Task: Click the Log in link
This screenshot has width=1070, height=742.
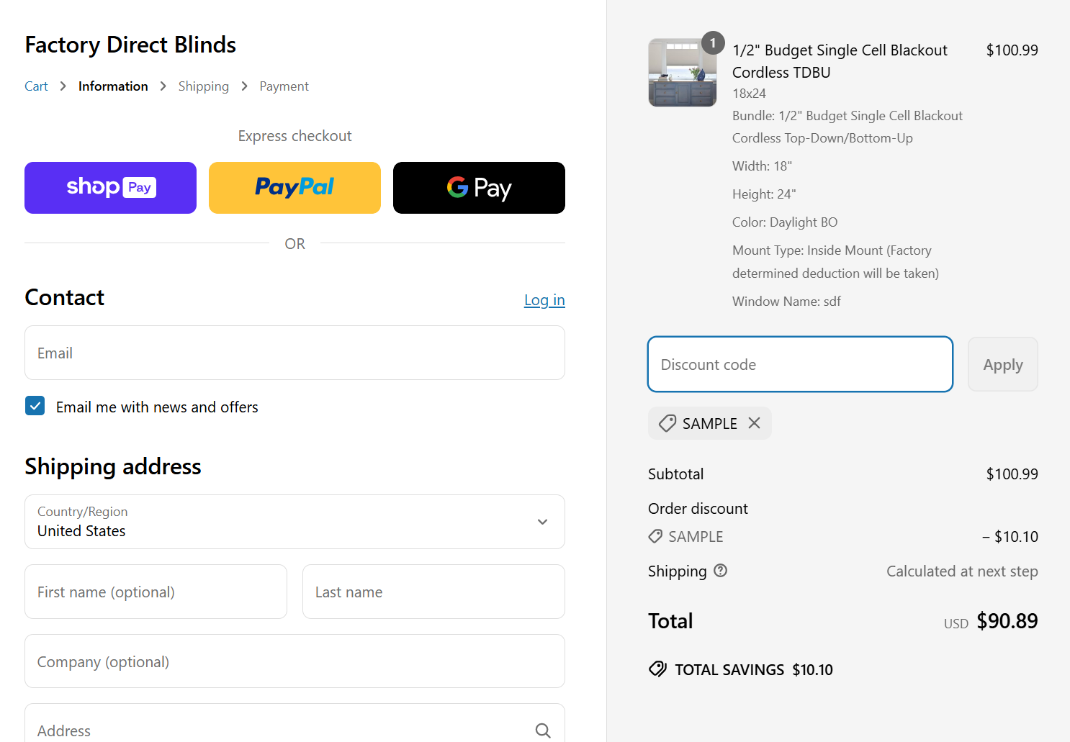Action: pyautogui.click(x=544, y=300)
